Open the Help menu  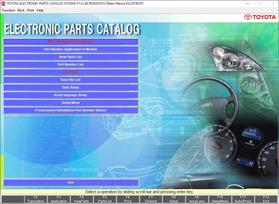click(x=40, y=10)
